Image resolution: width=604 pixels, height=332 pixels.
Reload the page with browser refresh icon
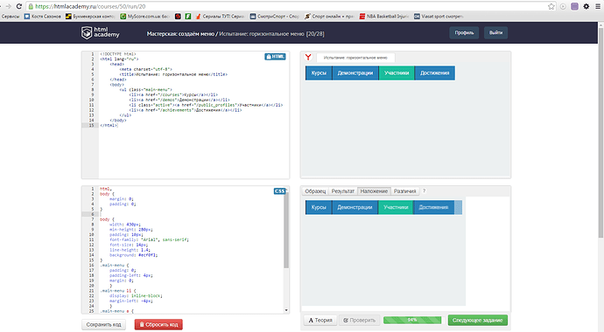[x=19, y=6]
